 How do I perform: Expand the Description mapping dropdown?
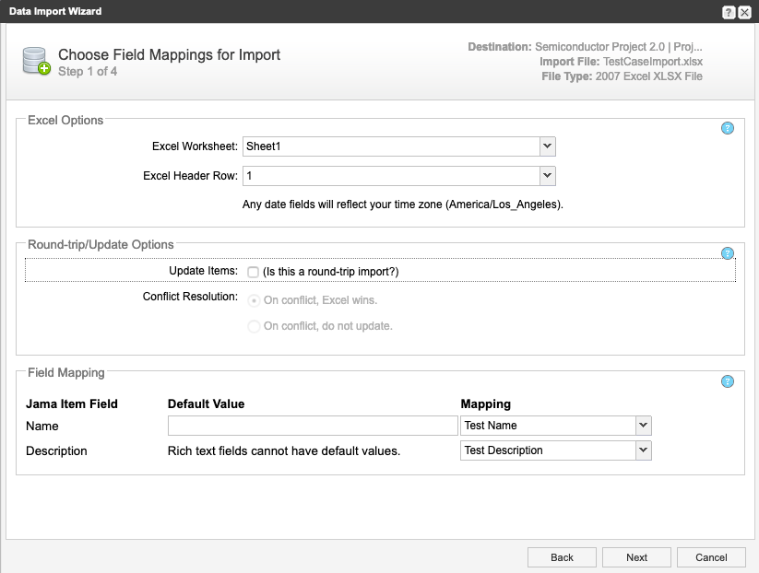click(x=643, y=450)
